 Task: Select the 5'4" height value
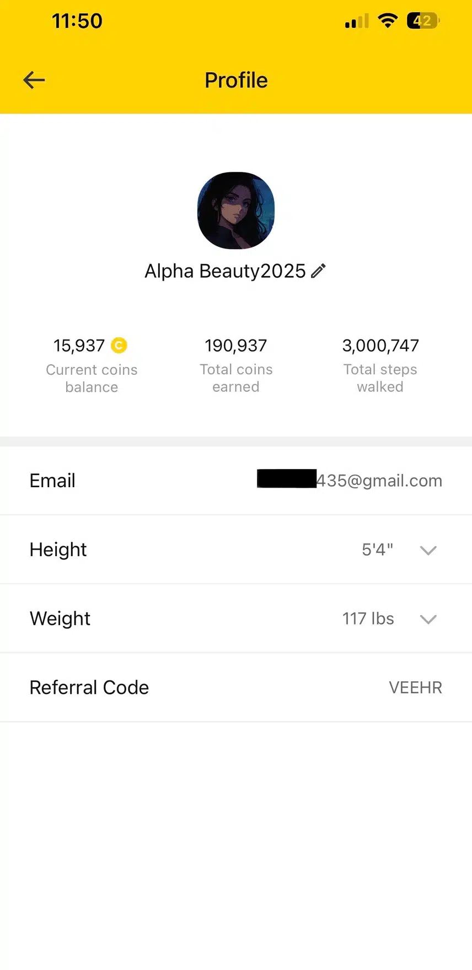click(377, 549)
